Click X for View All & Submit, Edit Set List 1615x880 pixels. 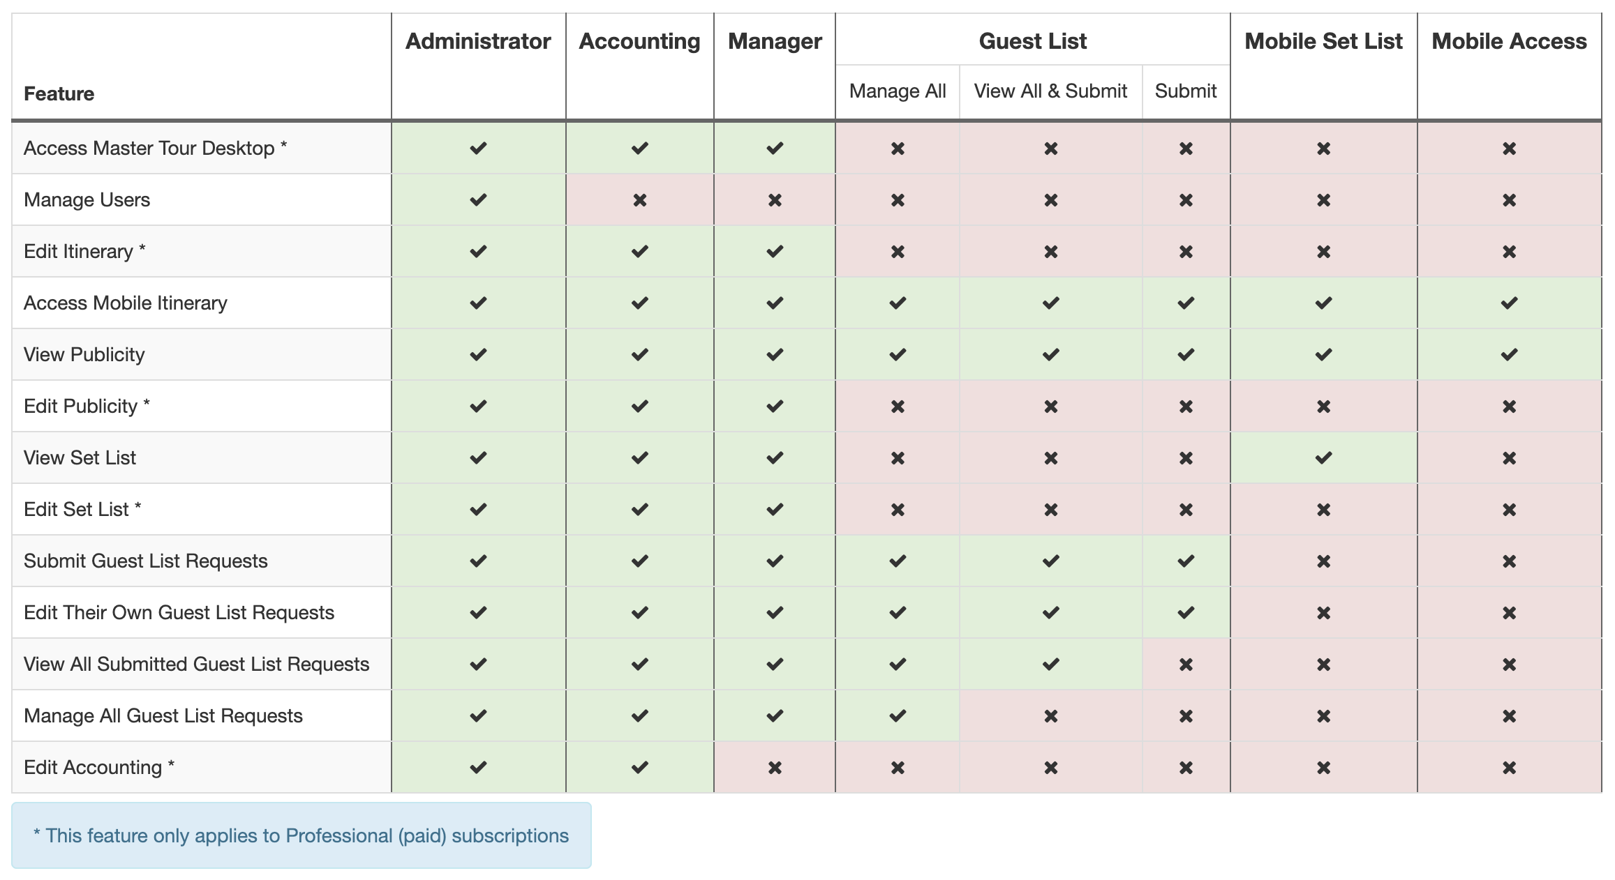[1050, 510]
